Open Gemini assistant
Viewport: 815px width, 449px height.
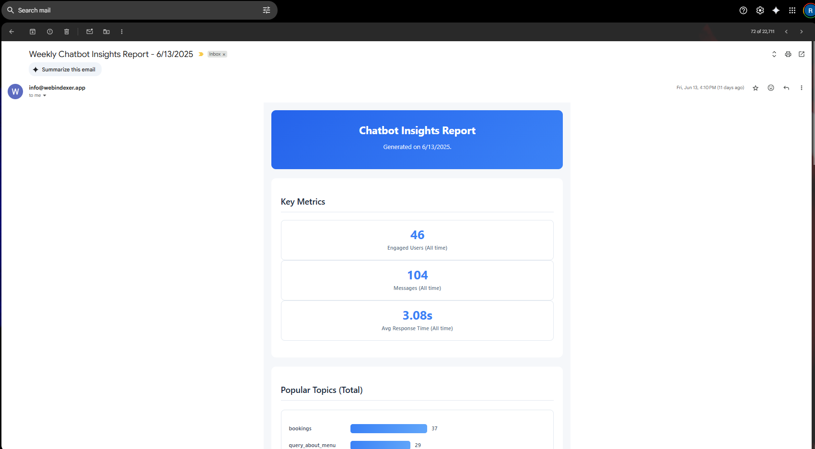click(x=776, y=10)
